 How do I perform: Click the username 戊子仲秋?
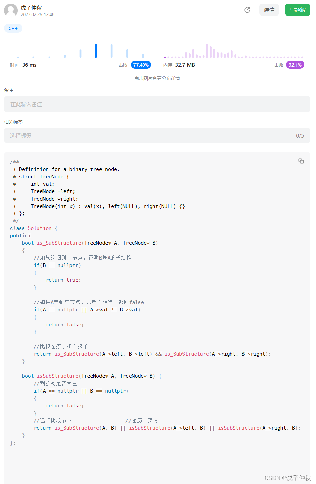tap(31, 8)
